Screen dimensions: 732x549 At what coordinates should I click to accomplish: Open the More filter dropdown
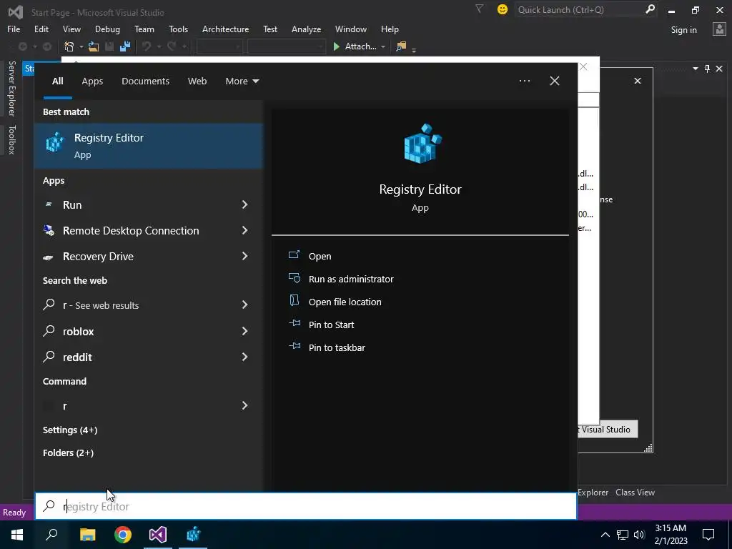[x=242, y=81]
